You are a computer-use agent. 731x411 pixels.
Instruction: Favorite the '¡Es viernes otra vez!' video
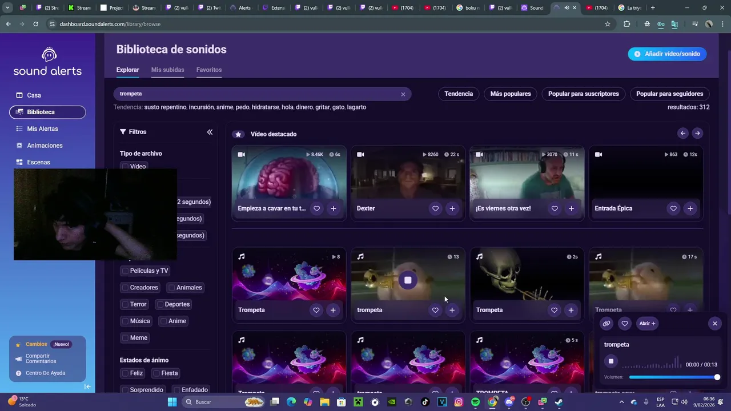pyautogui.click(x=555, y=208)
